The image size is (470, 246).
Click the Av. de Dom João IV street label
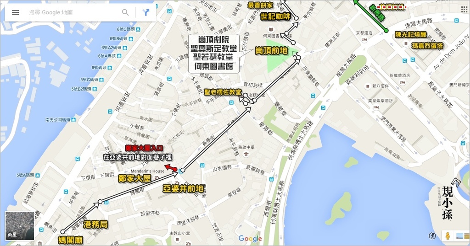(x=451, y=53)
